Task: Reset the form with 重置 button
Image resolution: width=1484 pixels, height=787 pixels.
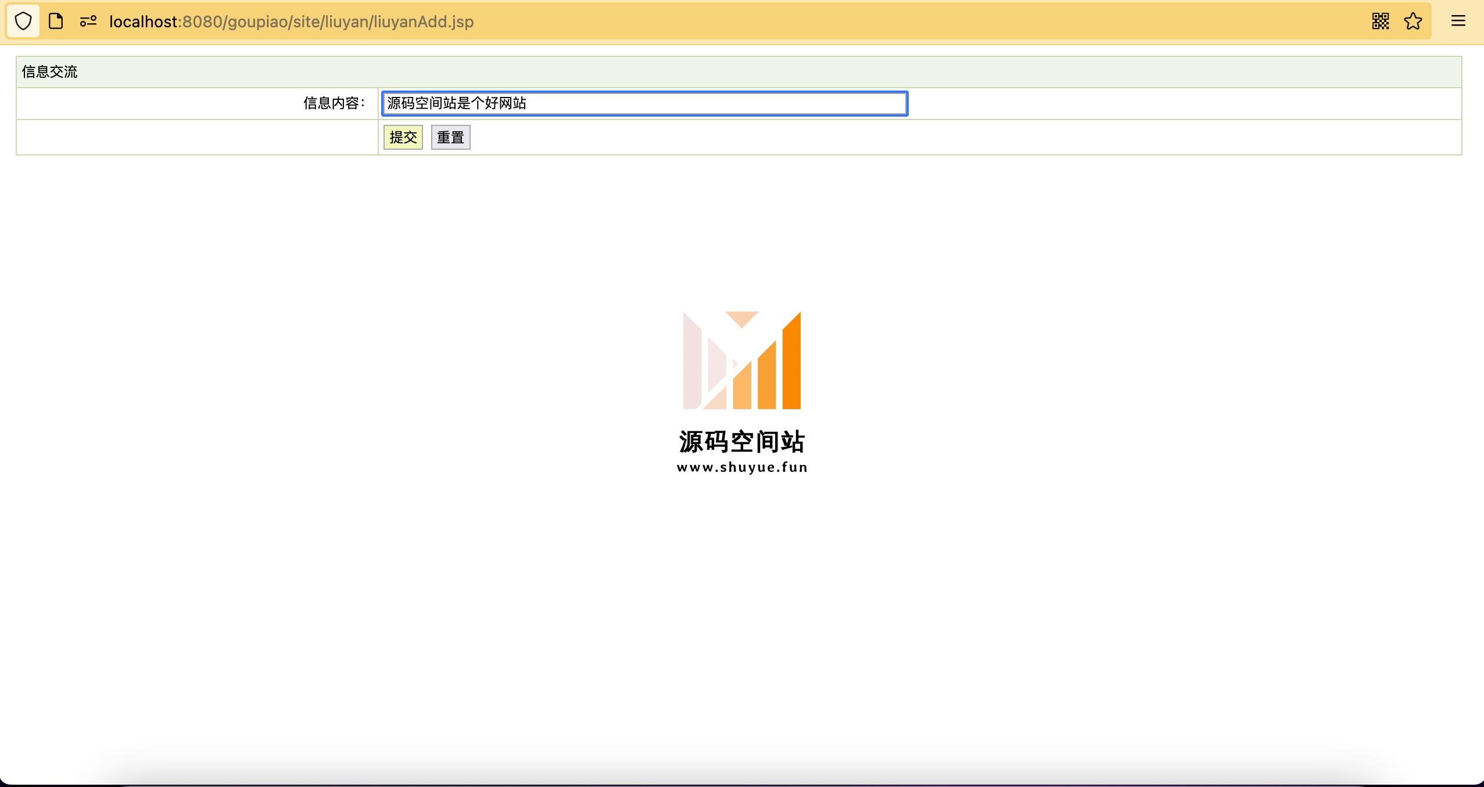Action: [451, 138]
